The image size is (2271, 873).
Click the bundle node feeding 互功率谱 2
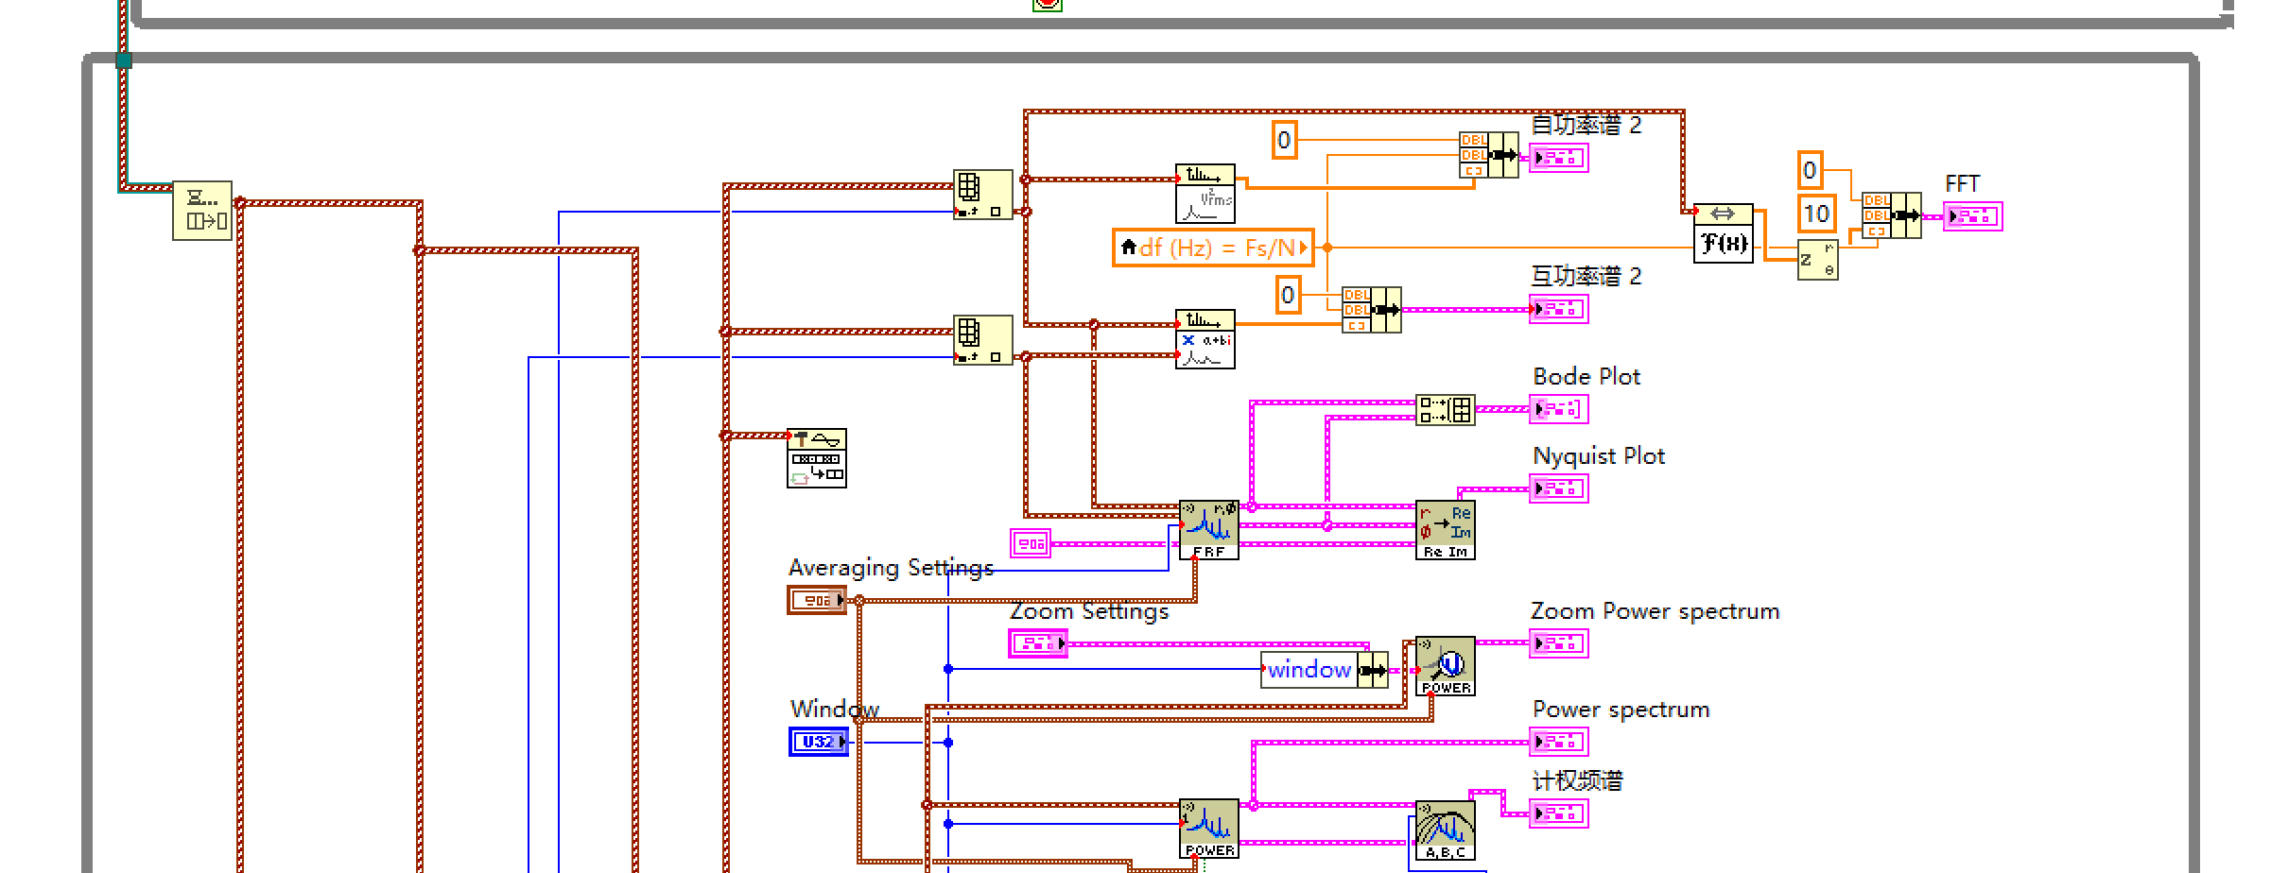(1372, 310)
